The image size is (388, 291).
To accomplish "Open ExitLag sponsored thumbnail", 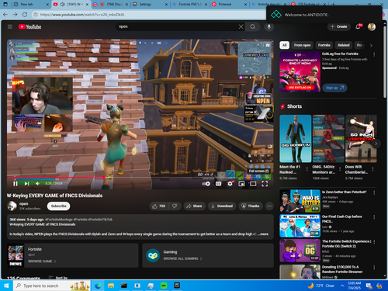I will [300, 72].
